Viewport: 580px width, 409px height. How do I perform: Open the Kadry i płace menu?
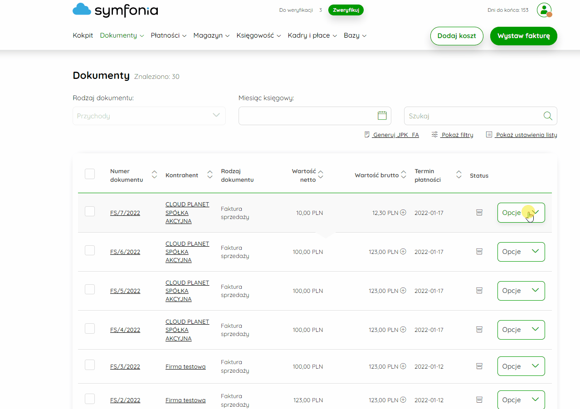click(312, 35)
